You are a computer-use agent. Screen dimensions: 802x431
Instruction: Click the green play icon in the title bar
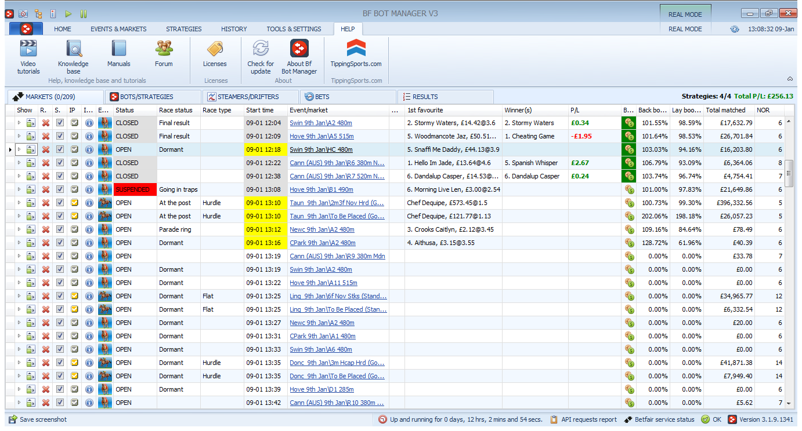pos(68,13)
